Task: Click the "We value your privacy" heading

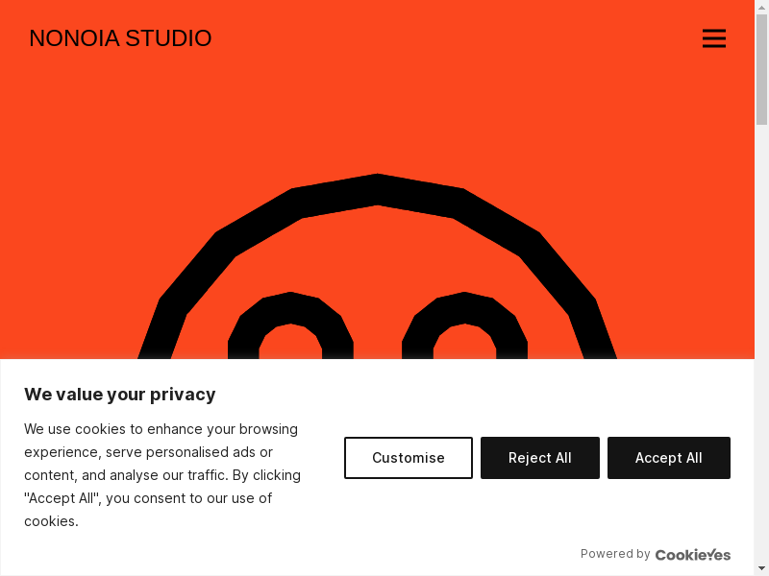Action: [119, 395]
